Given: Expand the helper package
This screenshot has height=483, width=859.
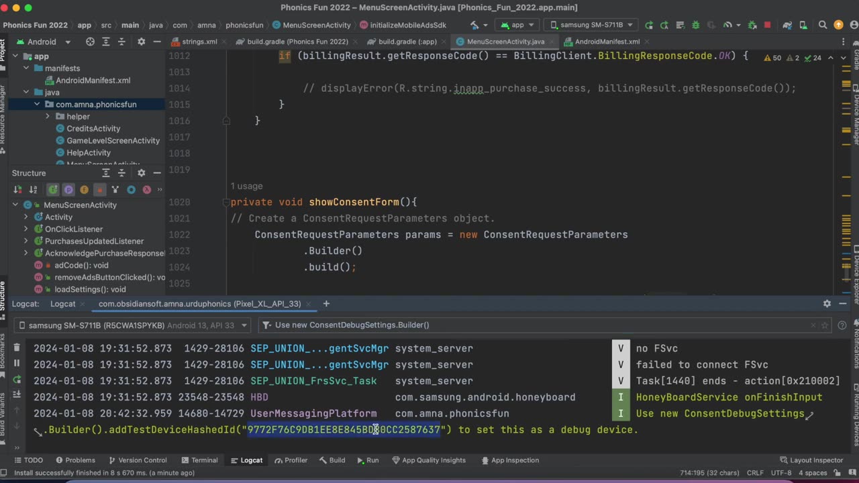Looking at the screenshot, I should coord(48,117).
